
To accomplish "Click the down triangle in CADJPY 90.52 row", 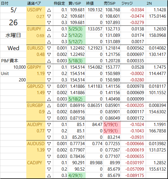I will 49,169.
